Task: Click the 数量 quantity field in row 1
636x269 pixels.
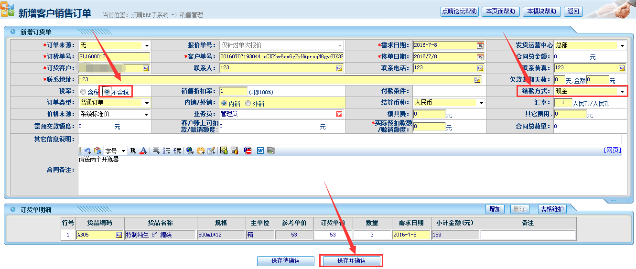Action: (372, 235)
